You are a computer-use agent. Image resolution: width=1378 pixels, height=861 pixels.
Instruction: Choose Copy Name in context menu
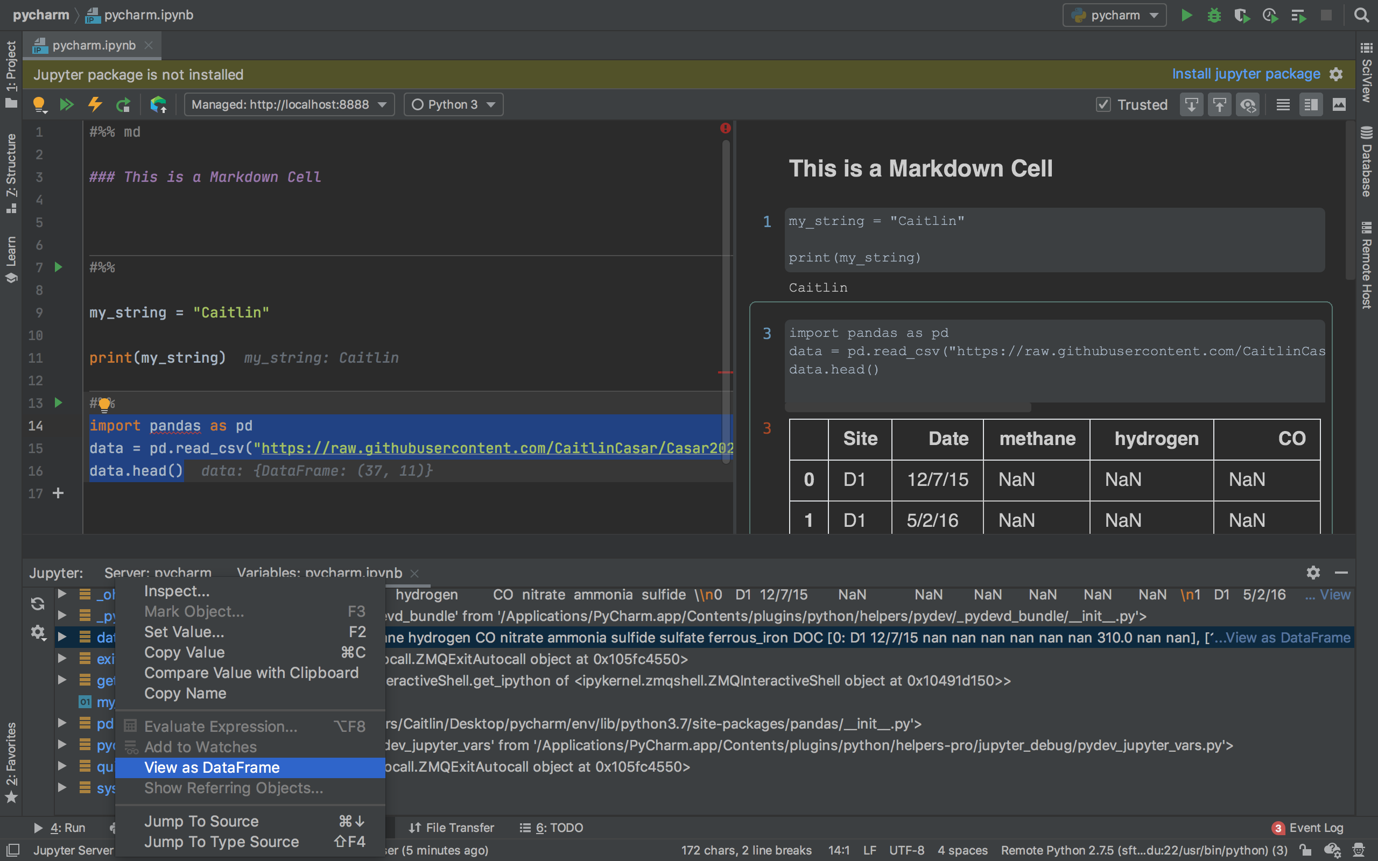pyautogui.click(x=250, y=693)
